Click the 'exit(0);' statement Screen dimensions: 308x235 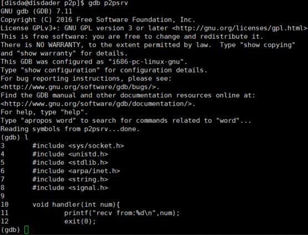point(80,221)
